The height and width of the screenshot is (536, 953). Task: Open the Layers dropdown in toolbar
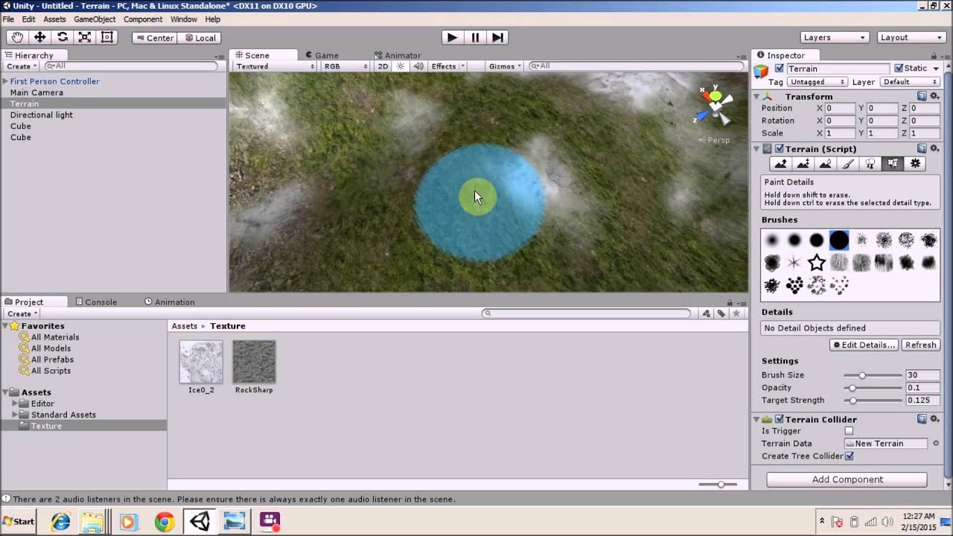pos(835,37)
